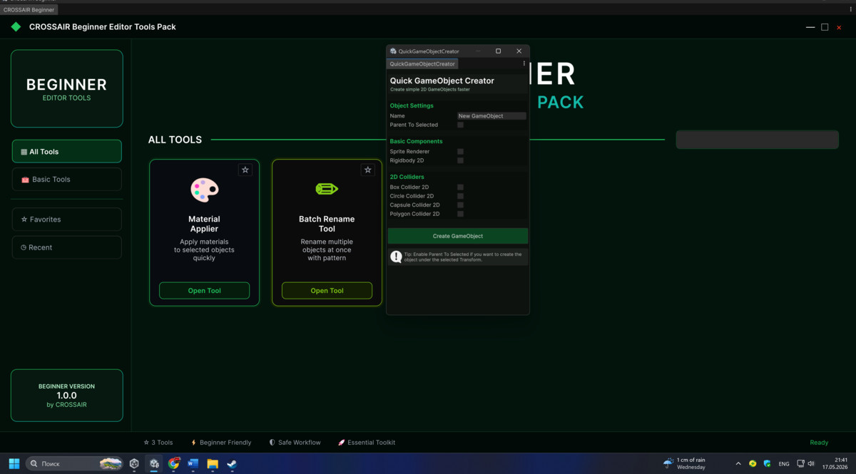Click the Safe Workflow status entry

click(x=295, y=443)
